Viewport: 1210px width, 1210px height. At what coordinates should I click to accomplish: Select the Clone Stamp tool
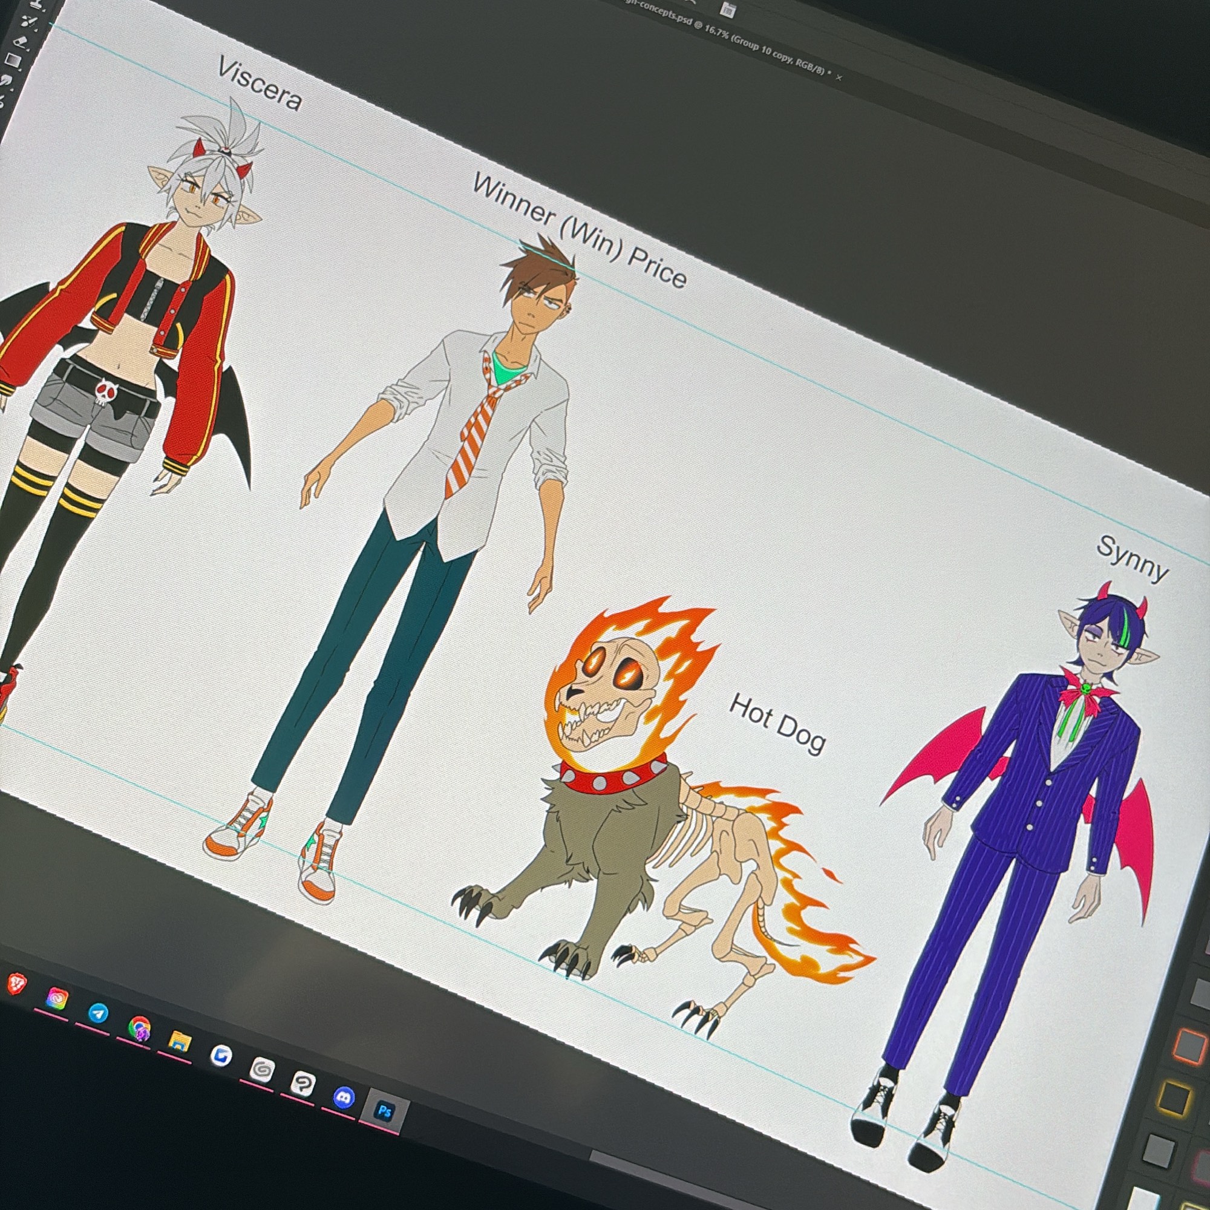36,4
